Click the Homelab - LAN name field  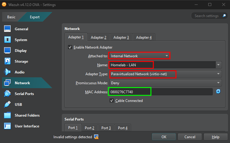162,65
